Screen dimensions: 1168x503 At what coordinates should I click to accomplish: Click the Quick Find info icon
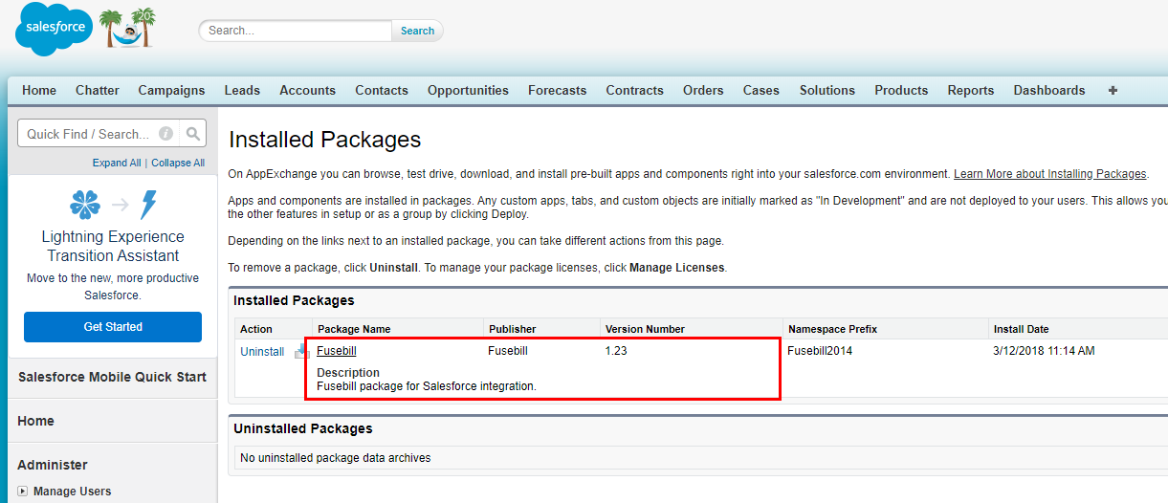[165, 134]
